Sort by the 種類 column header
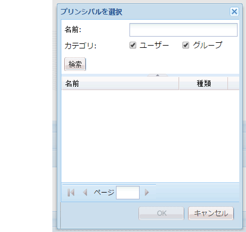 [203, 83]
